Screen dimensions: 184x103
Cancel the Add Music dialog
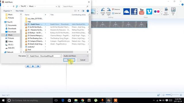[x=83, y=60]
